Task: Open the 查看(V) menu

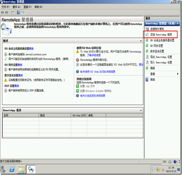Action: click(27, 7)
